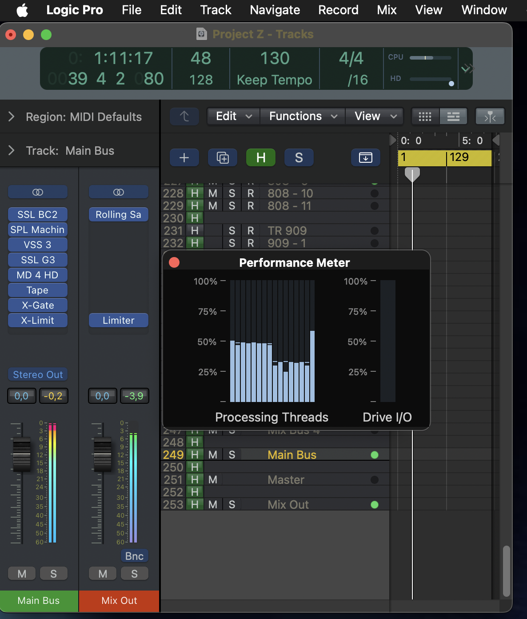
Task: Mute the Main Bus channel strip
Action: (x=22, y=574)
